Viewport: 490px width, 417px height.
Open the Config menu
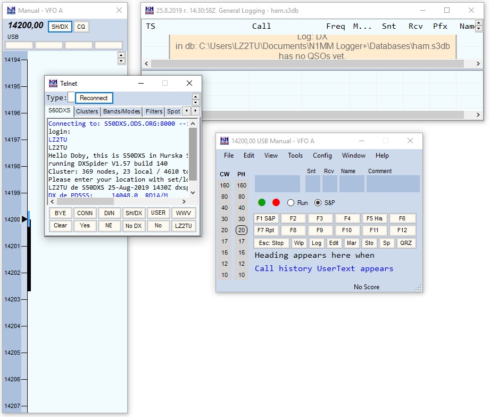point(322,156)
